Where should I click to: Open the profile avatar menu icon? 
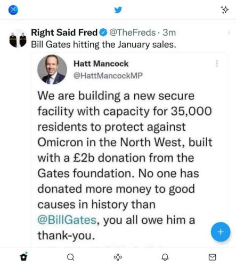pyautogui.click(x=13, y=10)
